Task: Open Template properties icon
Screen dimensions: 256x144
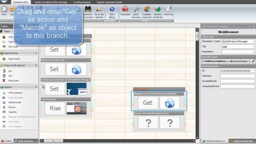Action: point(147,9)
